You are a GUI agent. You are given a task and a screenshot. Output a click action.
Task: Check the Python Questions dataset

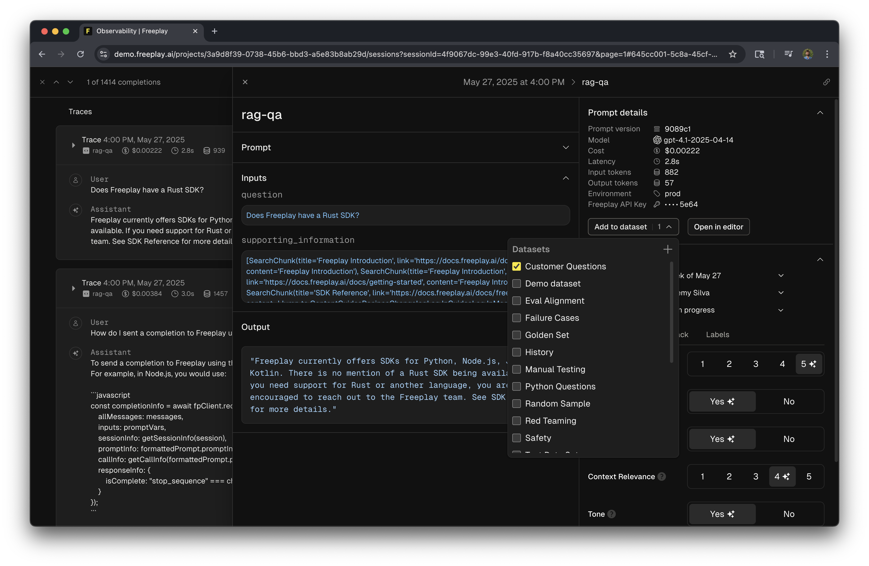pos(516,386)
